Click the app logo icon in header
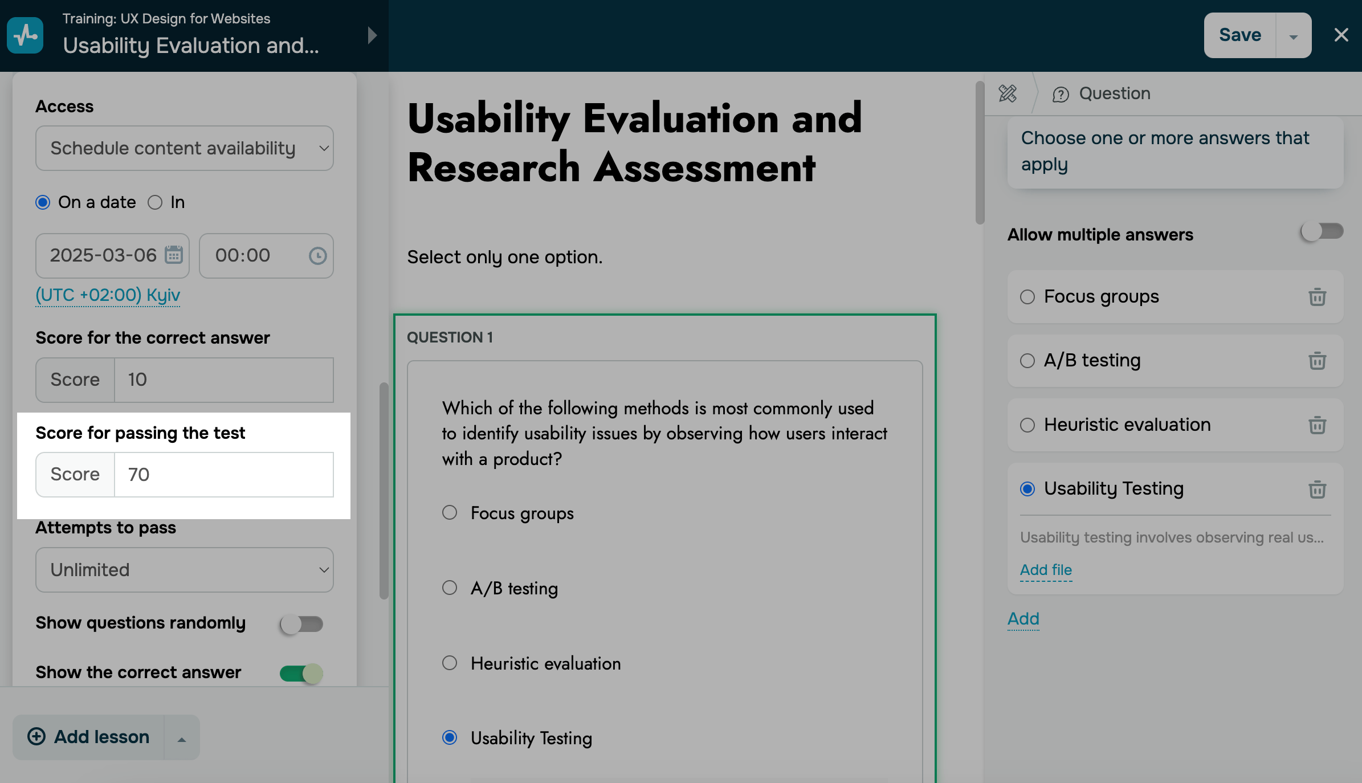 [x=25, y=35]
